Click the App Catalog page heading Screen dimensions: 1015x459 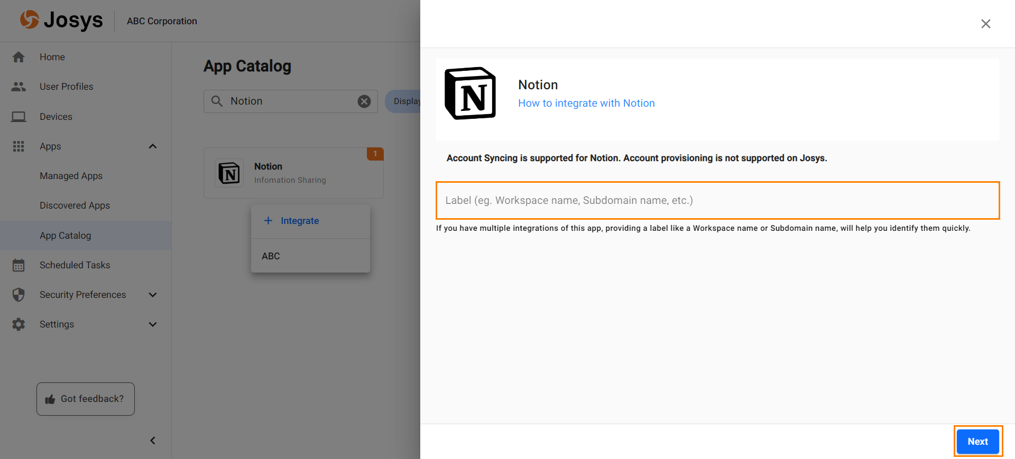(x=247, y=66)
